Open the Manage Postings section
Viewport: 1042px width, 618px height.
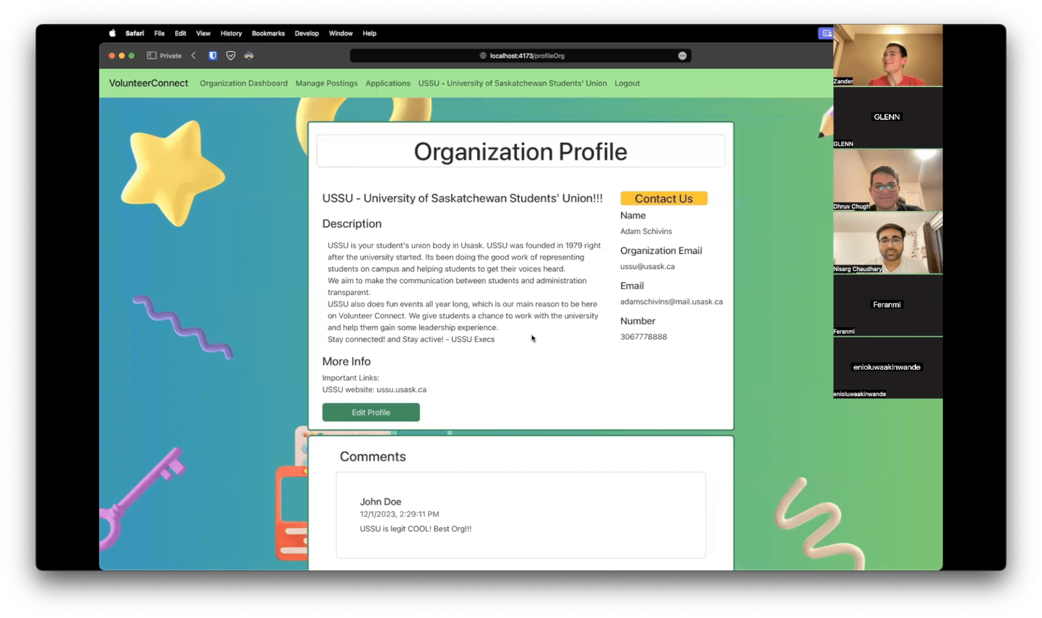(x=326, y=83)
